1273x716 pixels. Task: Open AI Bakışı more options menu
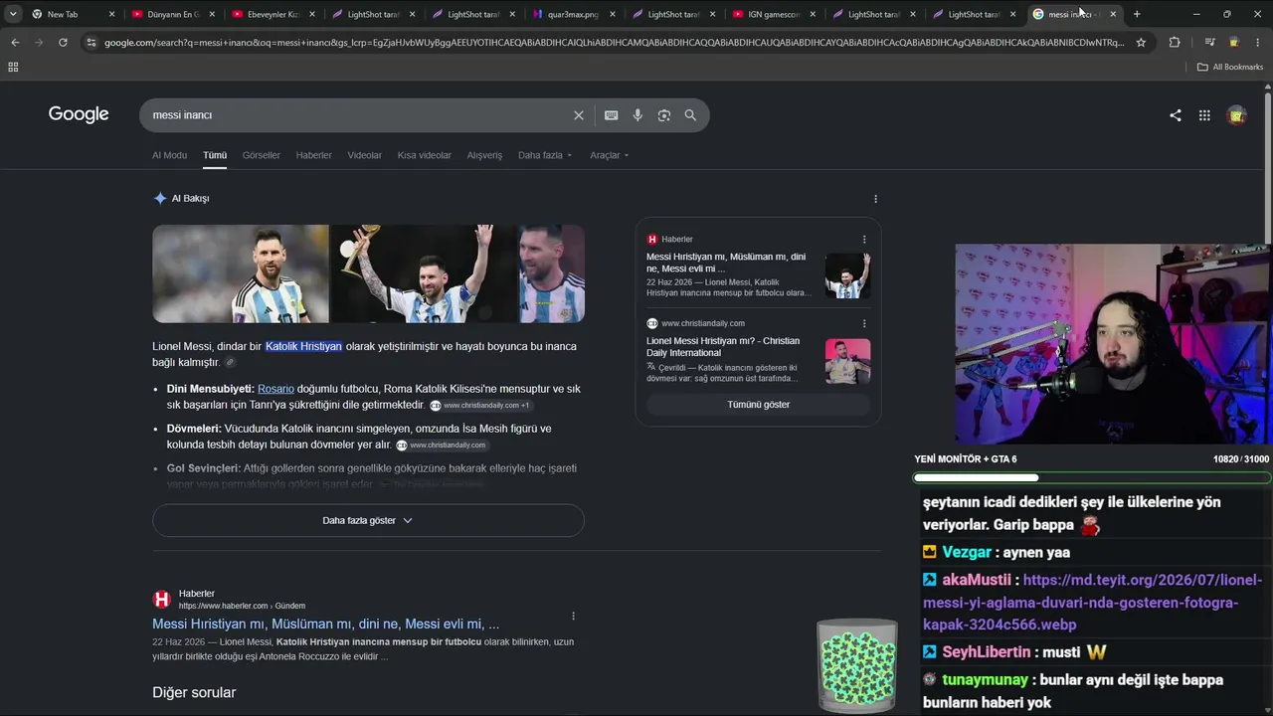click(875, 199)
